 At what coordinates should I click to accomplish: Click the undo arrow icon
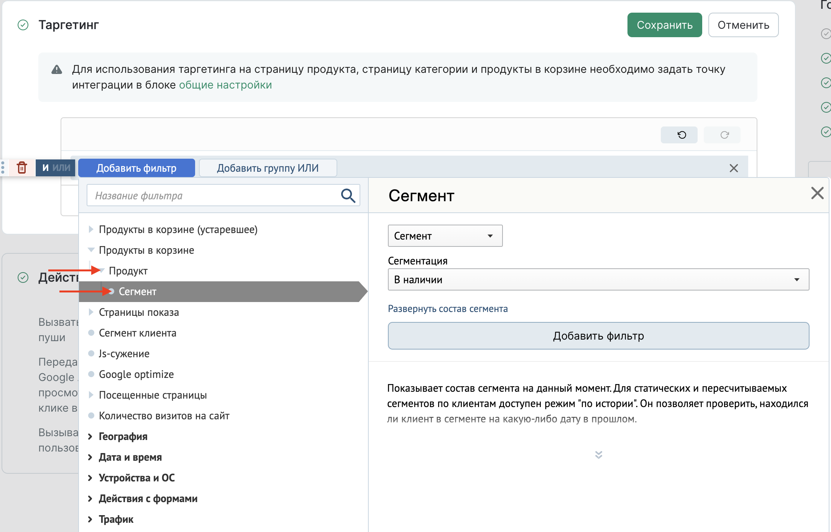click(682, 135)
